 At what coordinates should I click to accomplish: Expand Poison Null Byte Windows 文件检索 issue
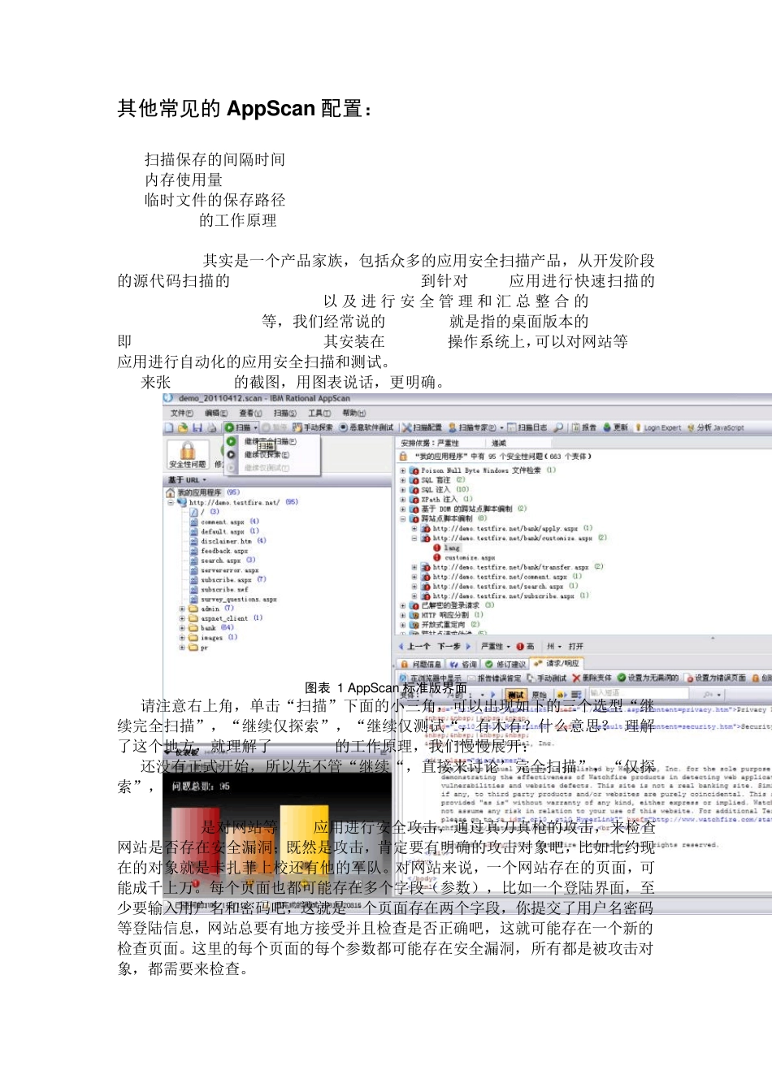pos(403,470)
